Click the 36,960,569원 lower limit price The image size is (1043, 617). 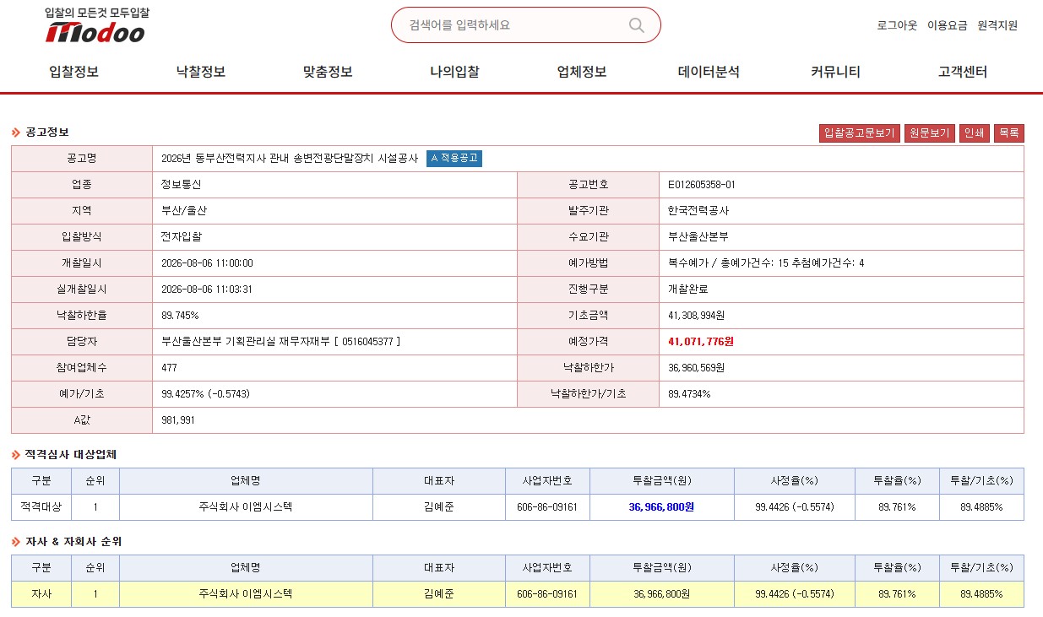tap(696, 368)
